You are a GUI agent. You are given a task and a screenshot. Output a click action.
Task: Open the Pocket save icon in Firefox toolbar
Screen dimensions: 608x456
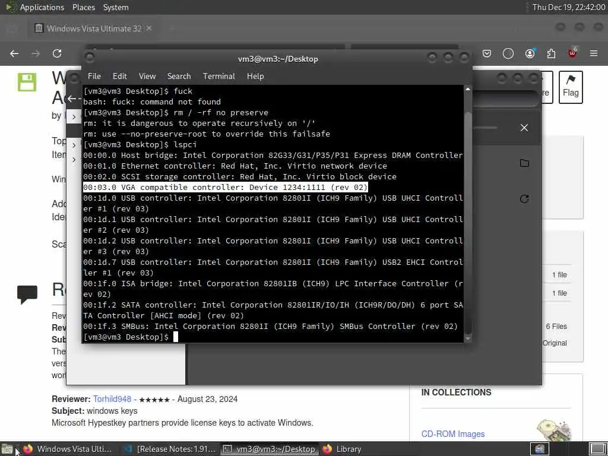[x=487, y=53]
